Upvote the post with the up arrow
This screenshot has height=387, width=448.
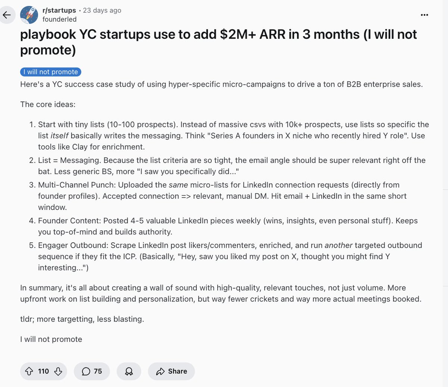[x=29, y=371]
